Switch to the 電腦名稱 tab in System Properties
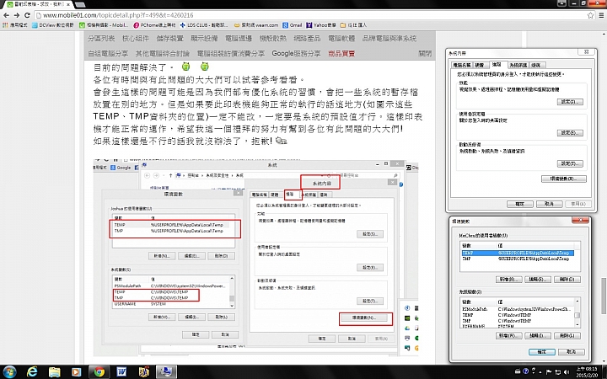Viewport: 607px width, 379px height. click(462, 65)
